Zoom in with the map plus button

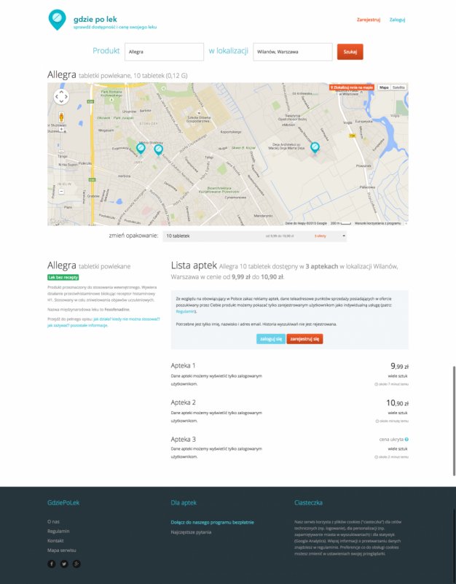point(61,130)
